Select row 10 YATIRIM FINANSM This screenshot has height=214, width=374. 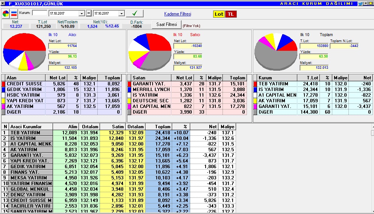point(118,184)
